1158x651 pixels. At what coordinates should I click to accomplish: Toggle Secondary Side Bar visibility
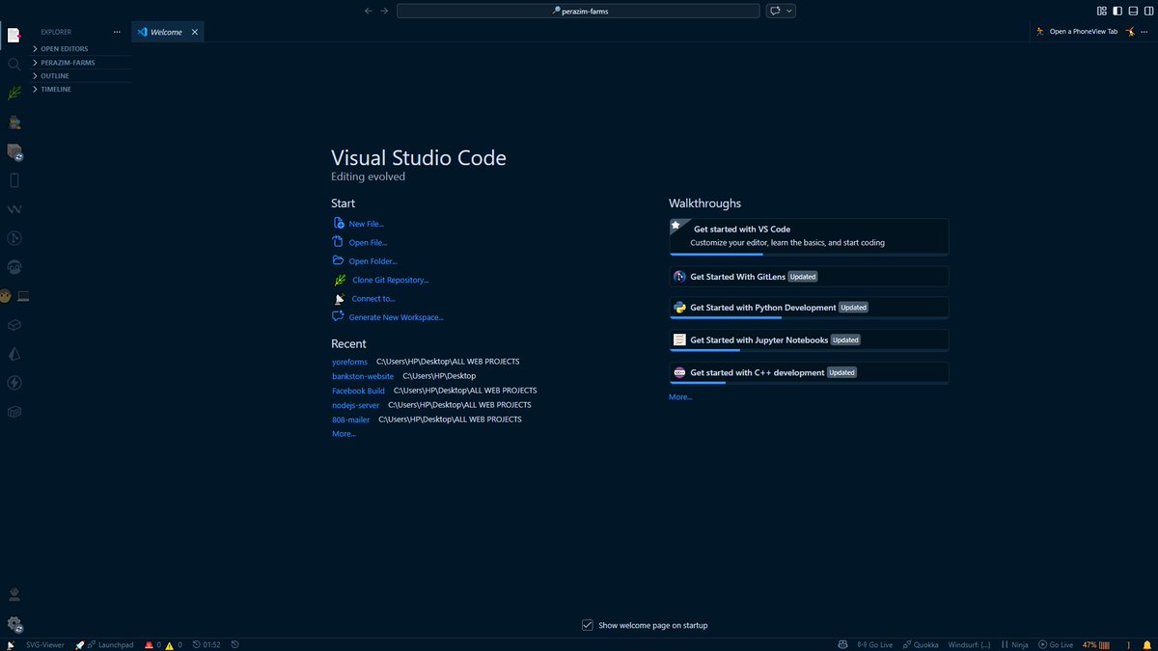coord(1149,11)
